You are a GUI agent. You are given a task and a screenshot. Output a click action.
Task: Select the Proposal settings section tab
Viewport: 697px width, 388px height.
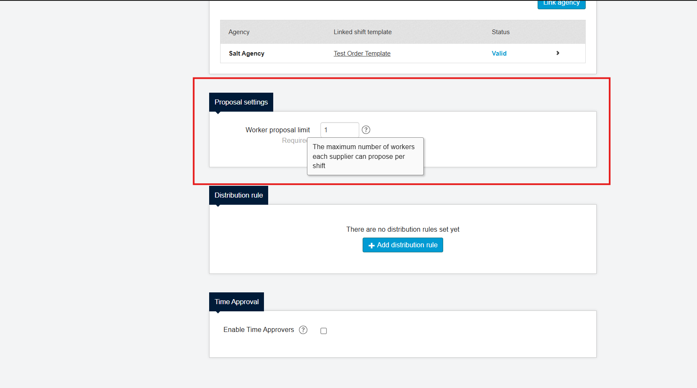pos(241,102)
